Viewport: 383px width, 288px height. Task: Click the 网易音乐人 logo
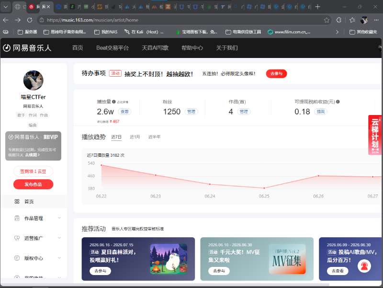click(x=27, y=48)
